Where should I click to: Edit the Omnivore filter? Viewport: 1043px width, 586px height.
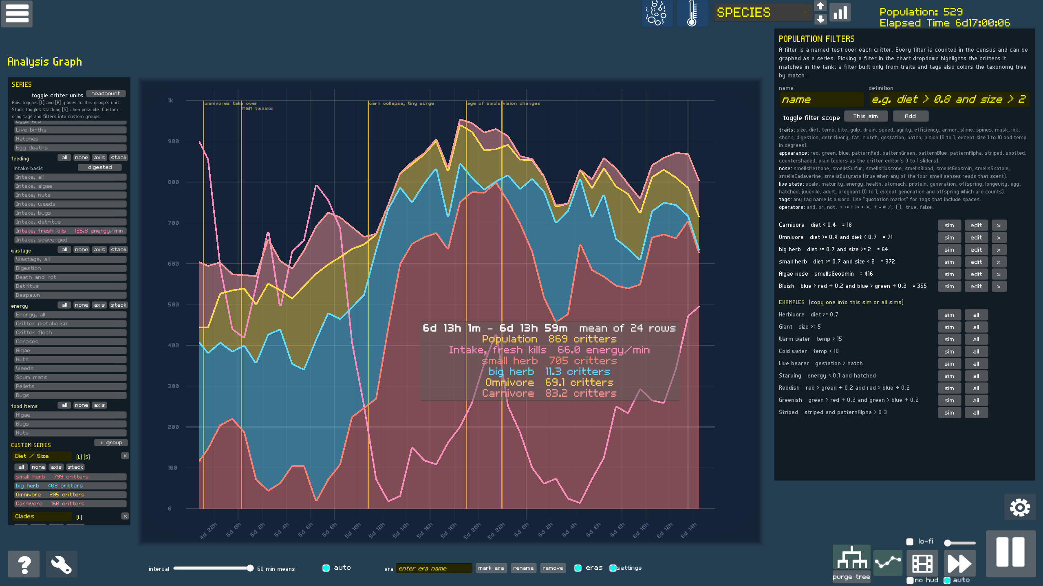976,238
